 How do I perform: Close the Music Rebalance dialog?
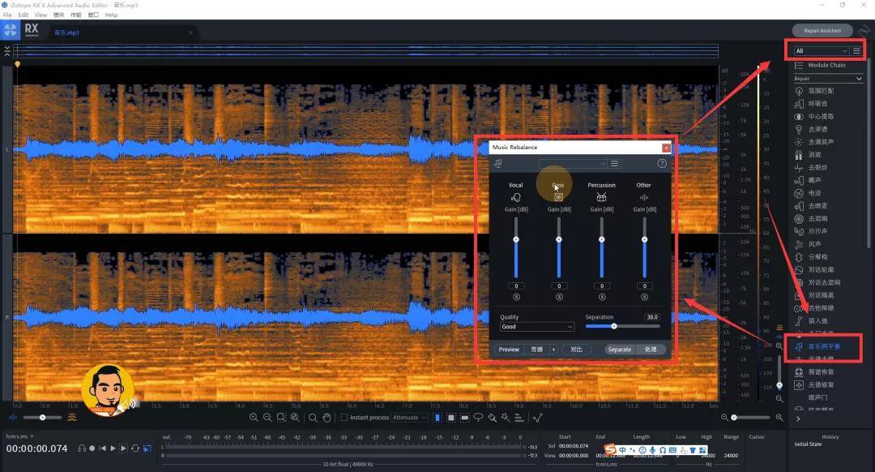click(666, 148)
